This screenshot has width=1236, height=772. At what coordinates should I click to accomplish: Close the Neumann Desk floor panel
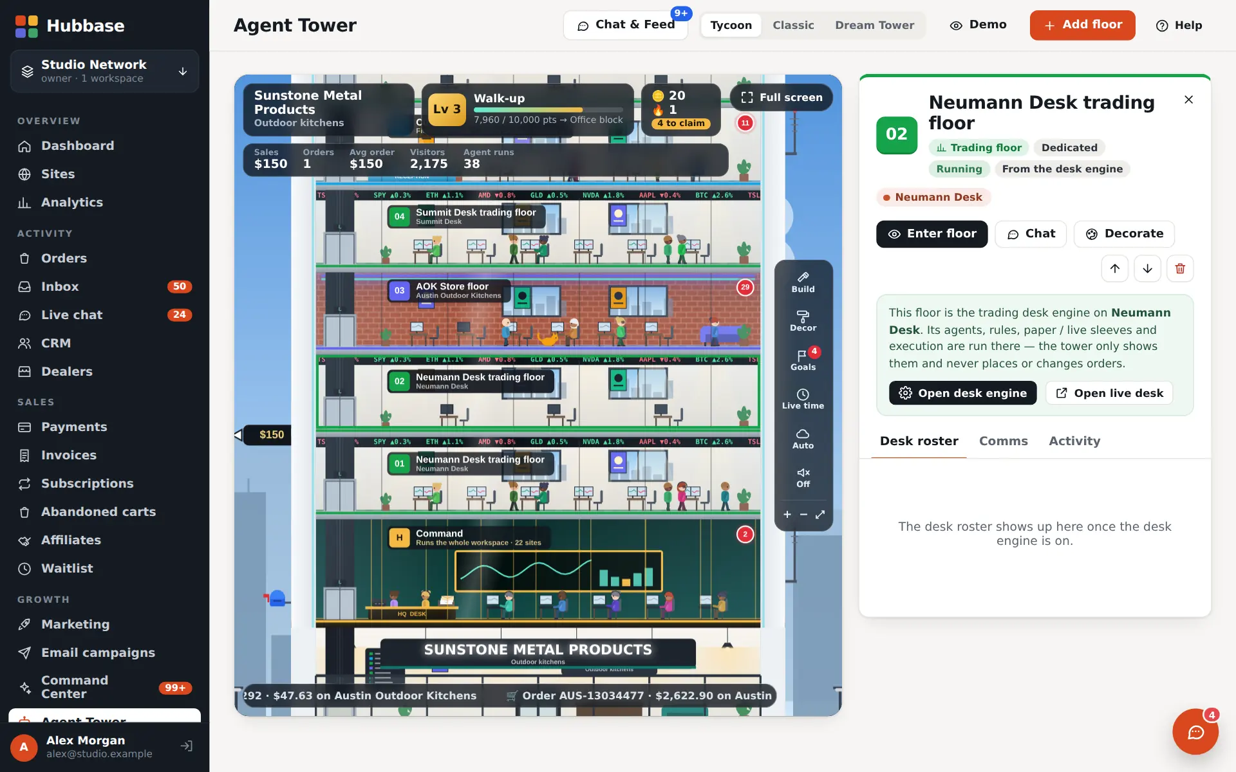coord(1188,100)
